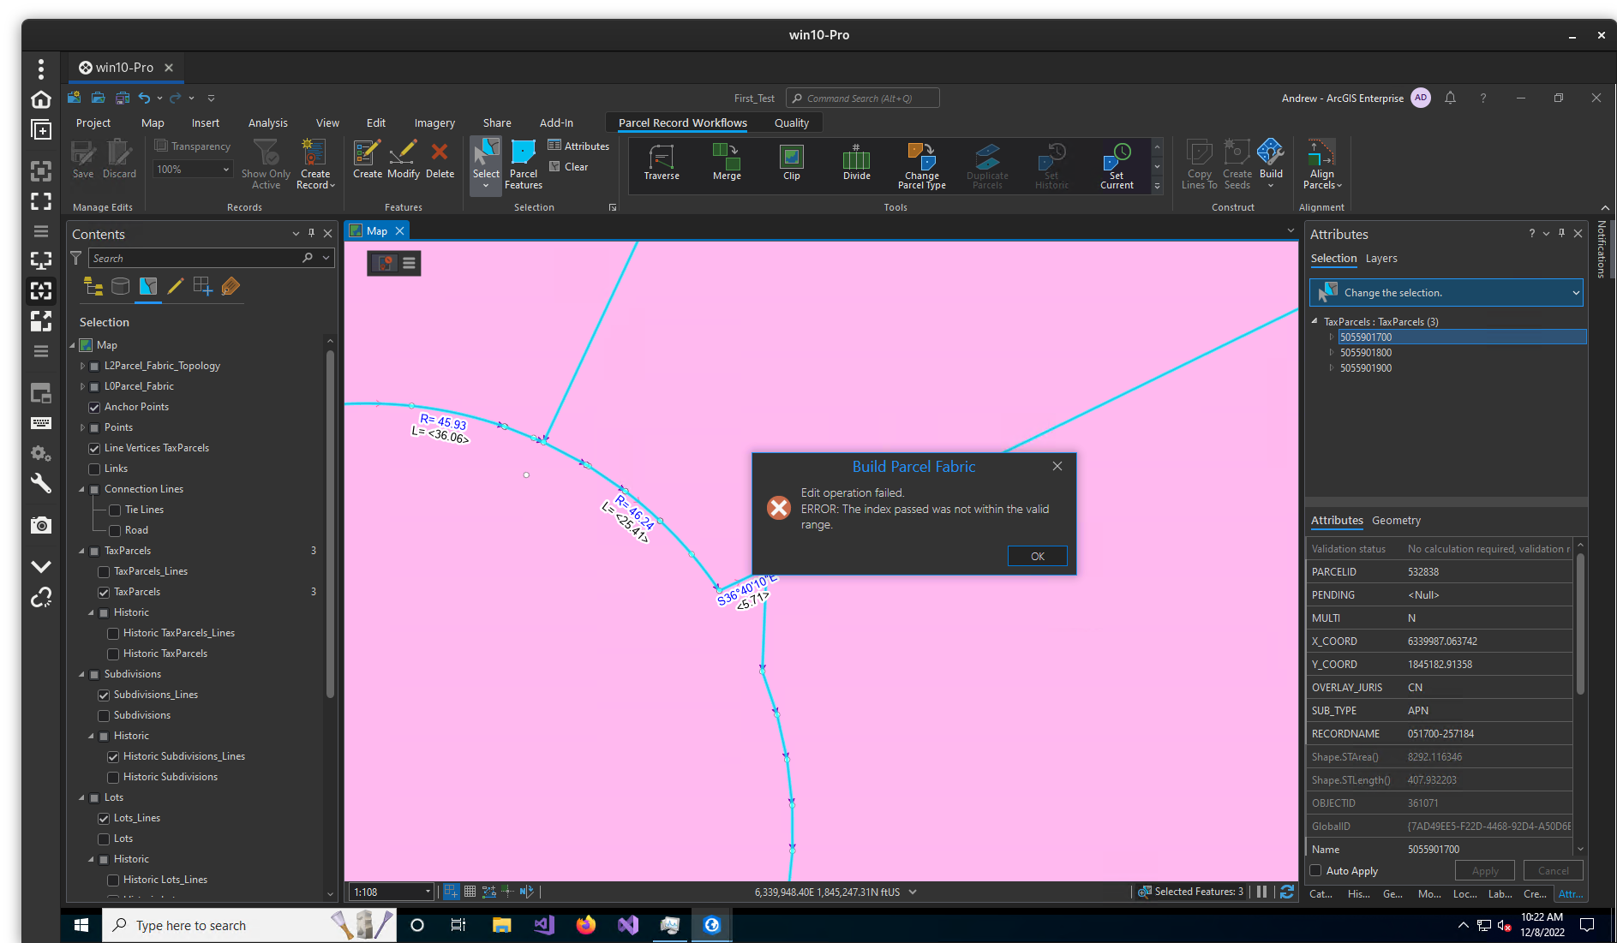This screenshot has height=943, width=1617.
Task: Uncheck the Subdivisions_Lines layer
Action: click(x=105, y=695)
